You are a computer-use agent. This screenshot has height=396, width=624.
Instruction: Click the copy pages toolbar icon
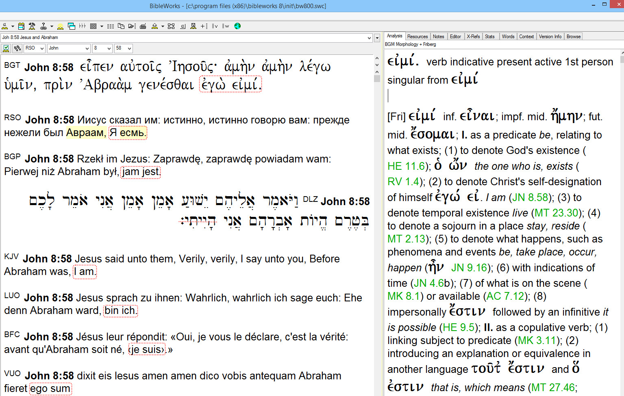pyautogui.click(x=121, y=26)
